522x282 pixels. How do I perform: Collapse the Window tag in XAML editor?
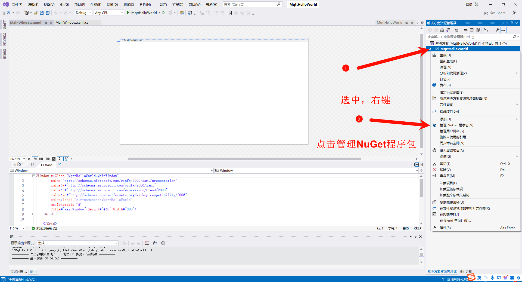(34, 176)
